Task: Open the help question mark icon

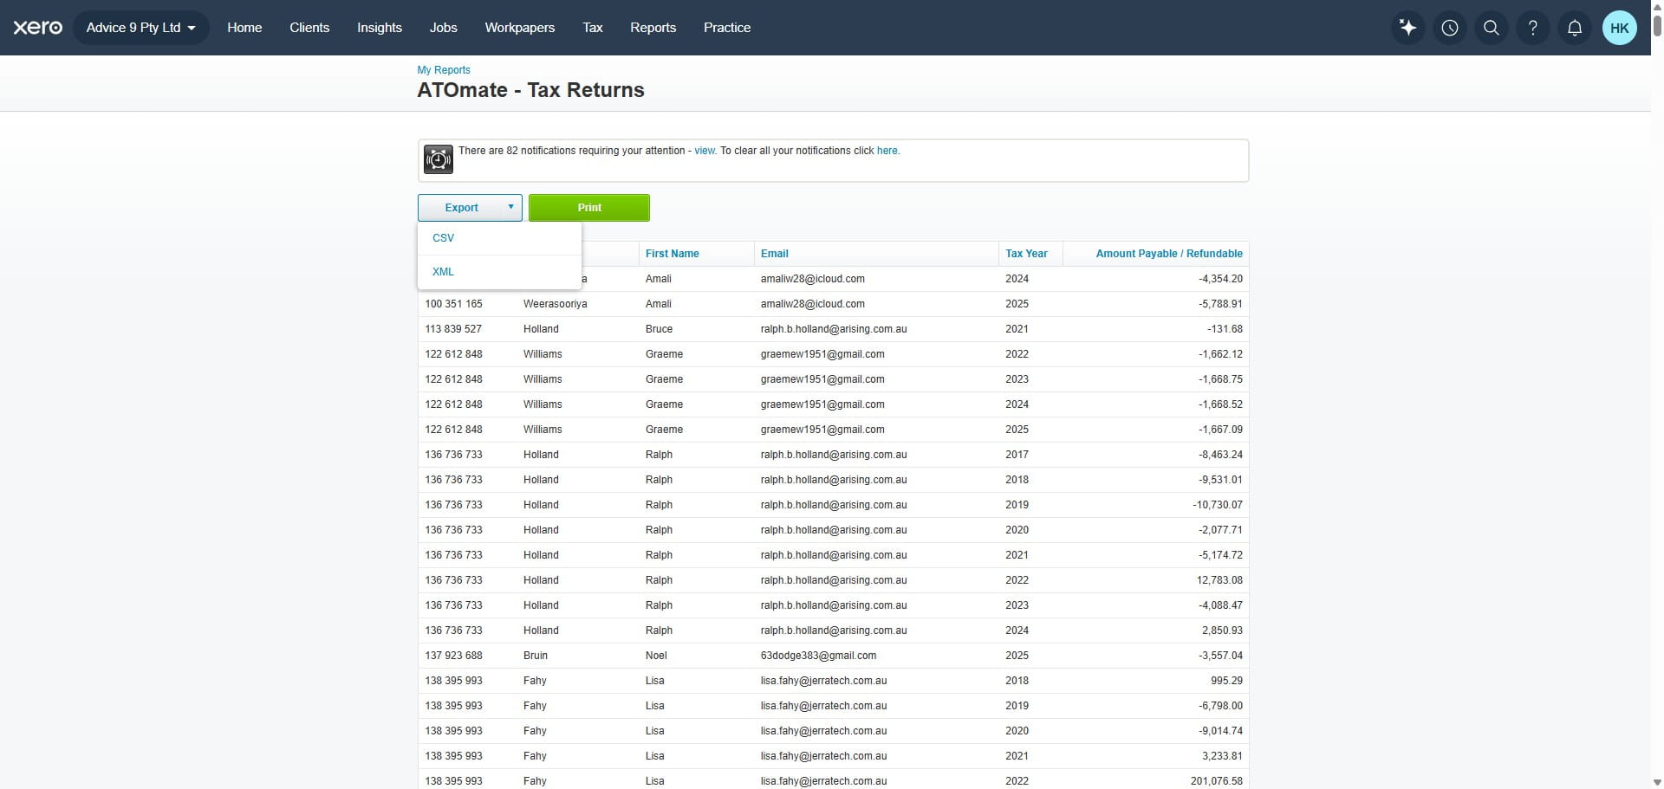Action: click(x=1533, y=28)
